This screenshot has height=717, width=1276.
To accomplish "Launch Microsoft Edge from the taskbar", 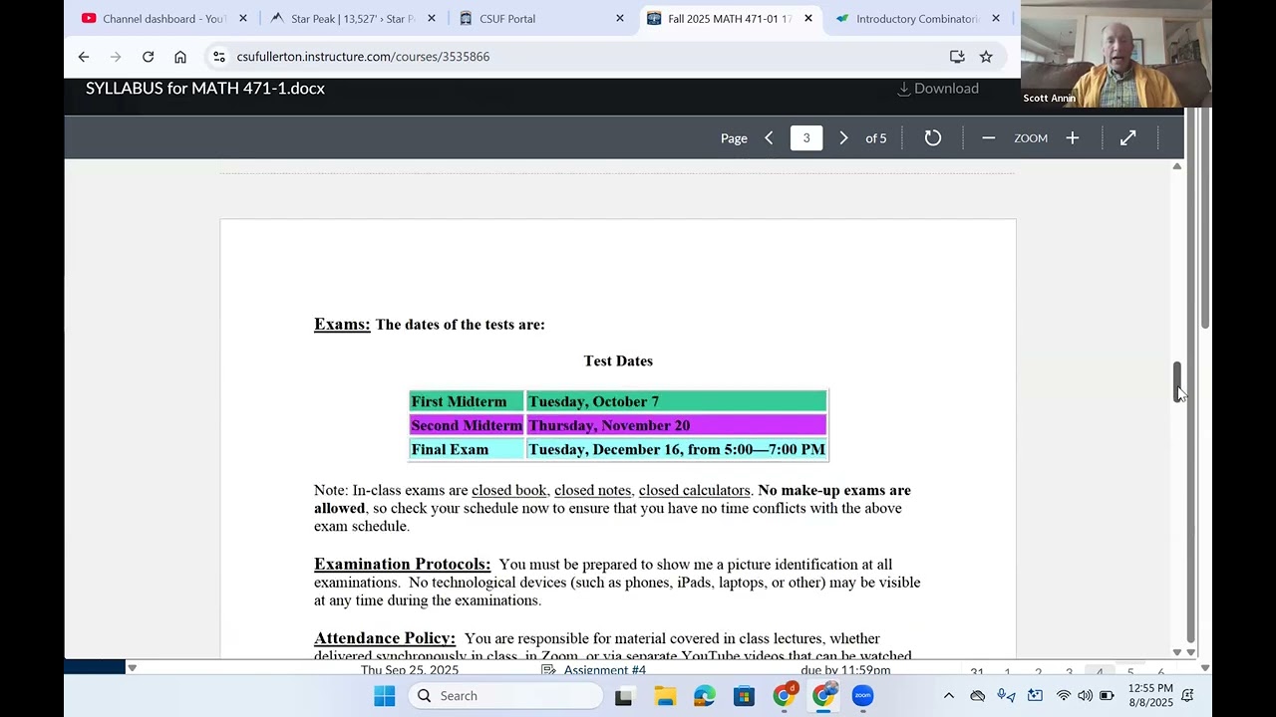I will pyautogui.click(x=705, y=696).
